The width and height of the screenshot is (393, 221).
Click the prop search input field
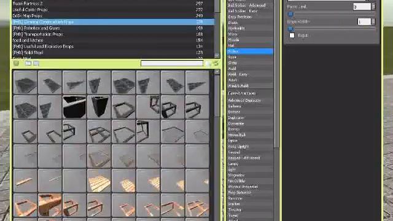pos(172,63)
